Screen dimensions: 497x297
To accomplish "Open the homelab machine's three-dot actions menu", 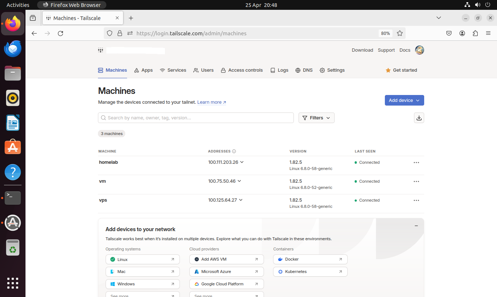I will click(x=416, y=162).
